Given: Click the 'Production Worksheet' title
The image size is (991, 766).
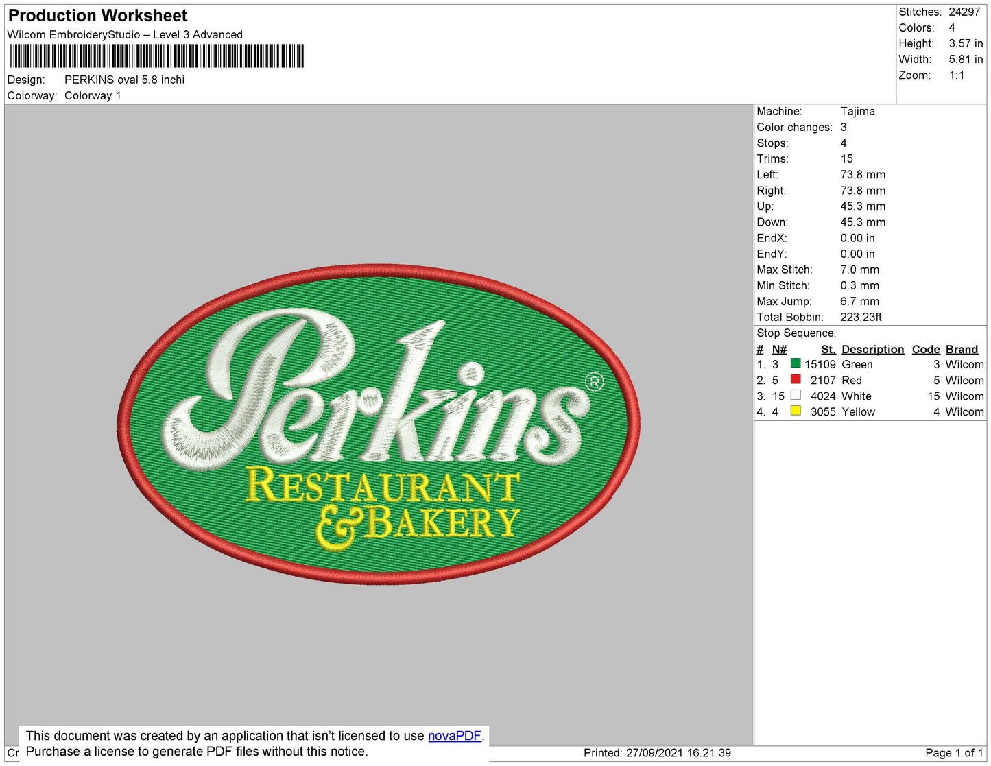Looking at the screenshot, I should click(x=97, y=16).
